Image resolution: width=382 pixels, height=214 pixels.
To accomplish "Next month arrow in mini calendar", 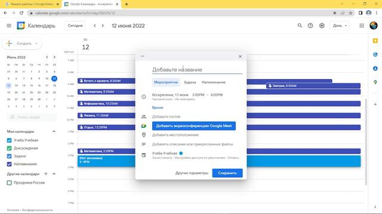I will [54, 57].
